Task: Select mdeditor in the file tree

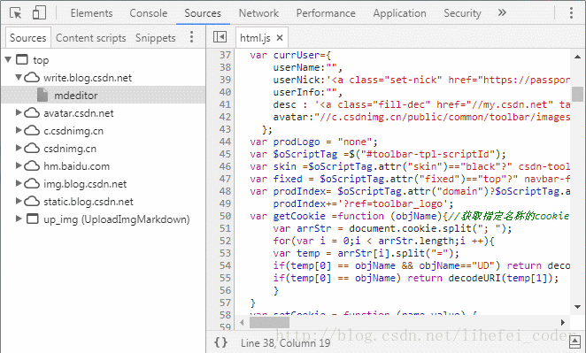Action: coord(76,96)
